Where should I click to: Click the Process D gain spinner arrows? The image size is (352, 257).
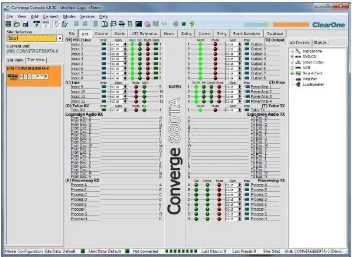point(239,200)
